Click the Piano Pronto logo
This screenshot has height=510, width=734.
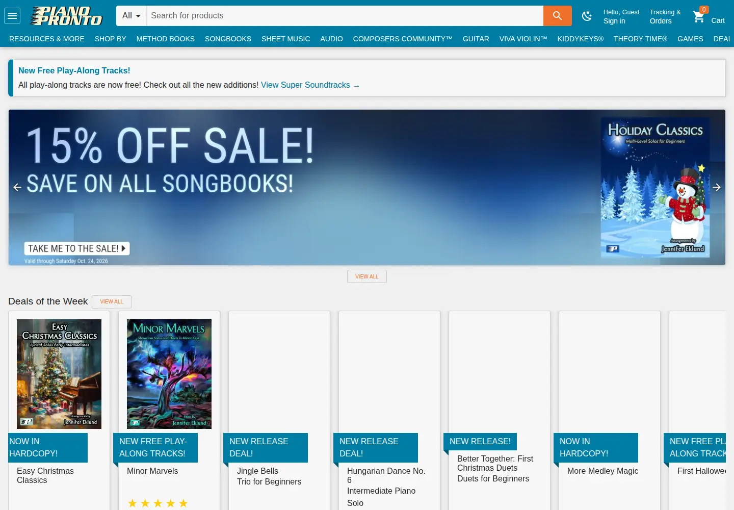pos(66,16)
